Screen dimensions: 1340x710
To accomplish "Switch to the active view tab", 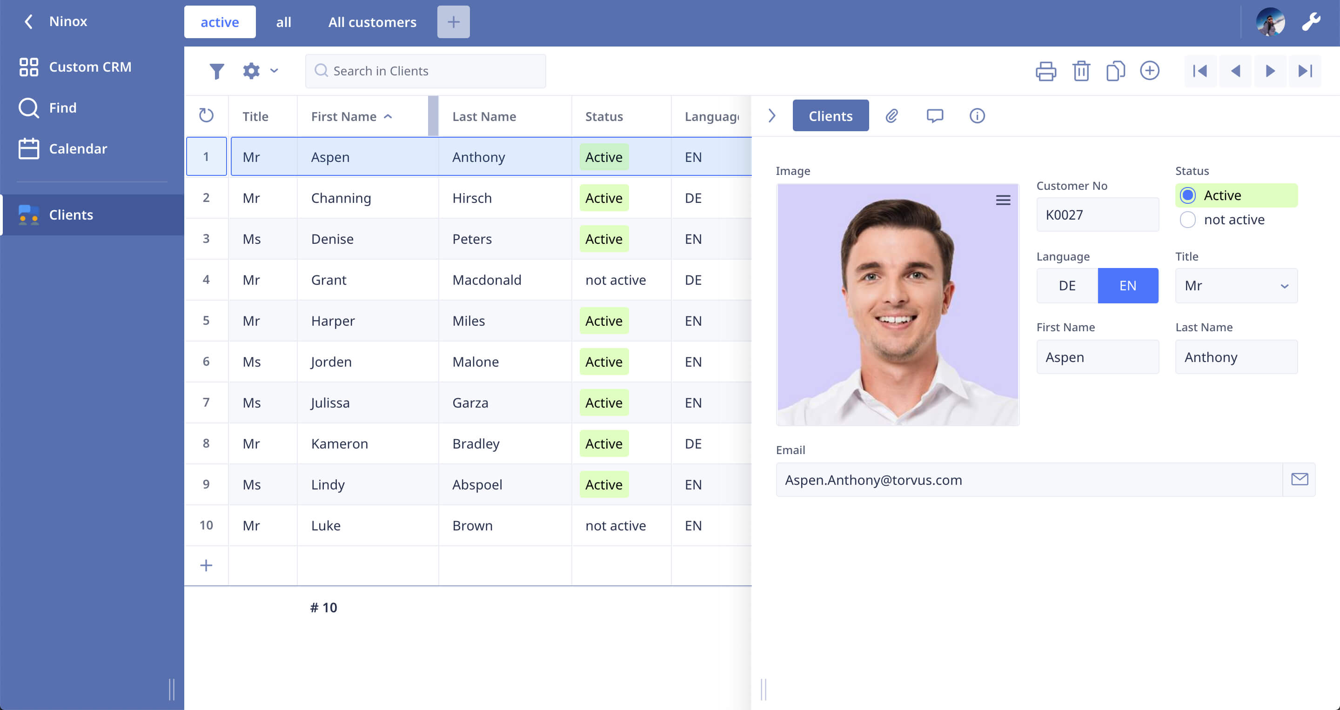I will click(220, 22).
